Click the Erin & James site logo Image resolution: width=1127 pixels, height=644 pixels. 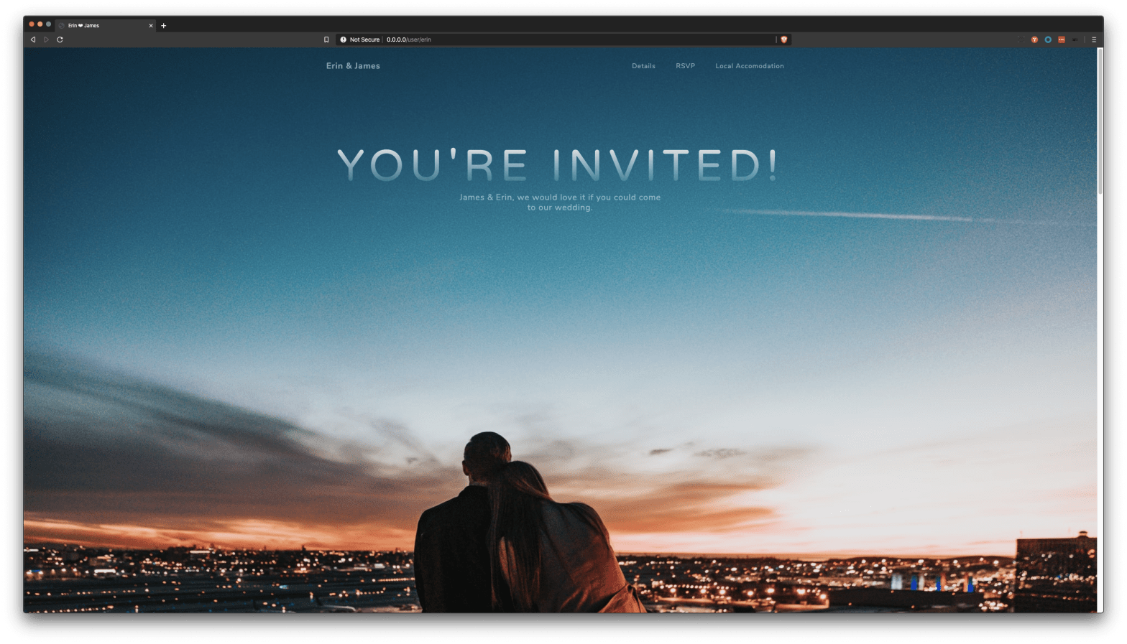click(x=353, y=66)
